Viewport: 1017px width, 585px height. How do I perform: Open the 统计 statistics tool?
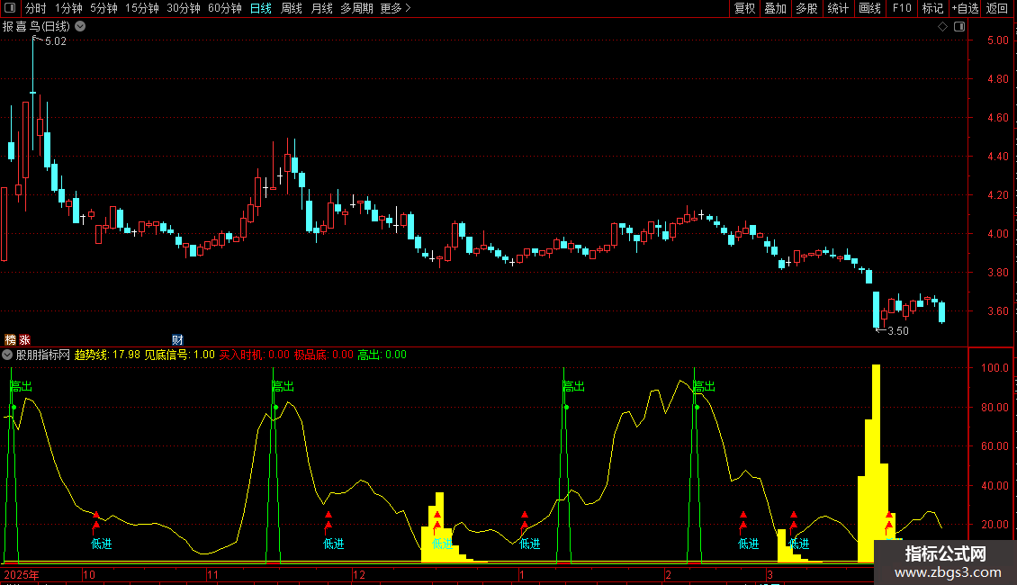point(838,8)
